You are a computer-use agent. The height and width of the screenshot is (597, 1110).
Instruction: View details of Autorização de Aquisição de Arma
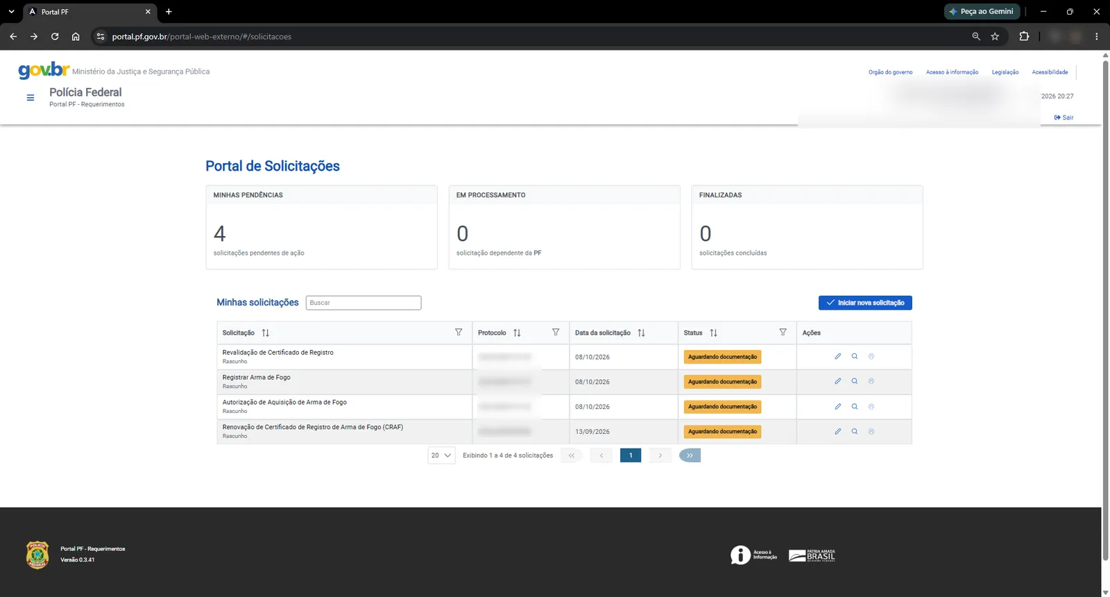click(x=855, y=407)
